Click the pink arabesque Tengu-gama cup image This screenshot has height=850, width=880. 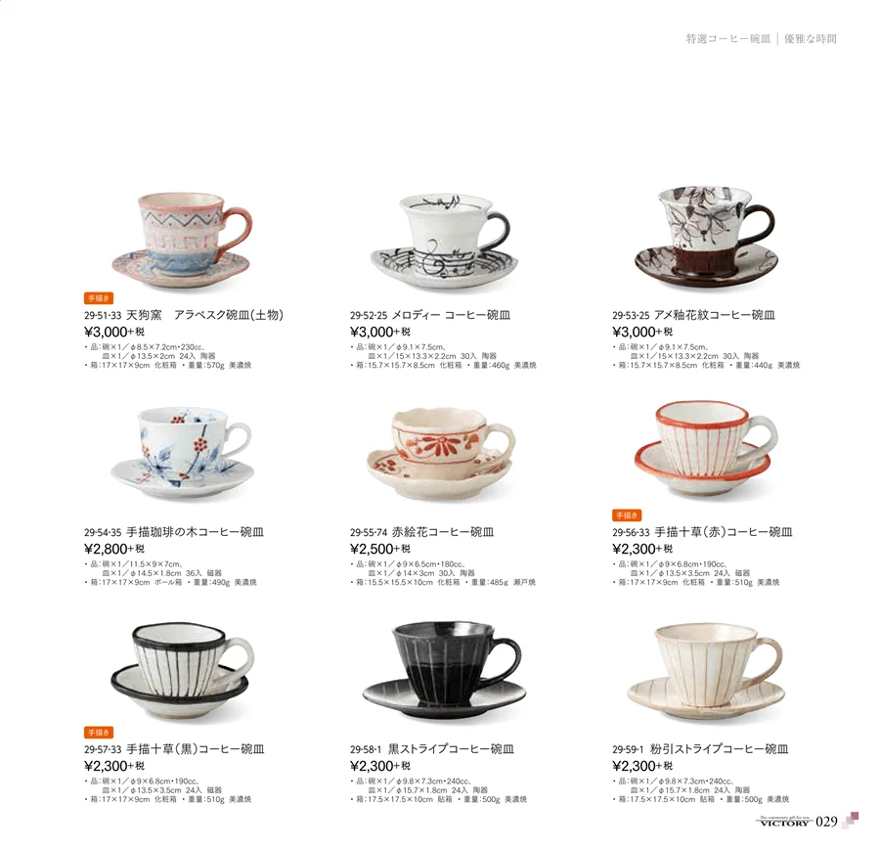pos(182,241)
